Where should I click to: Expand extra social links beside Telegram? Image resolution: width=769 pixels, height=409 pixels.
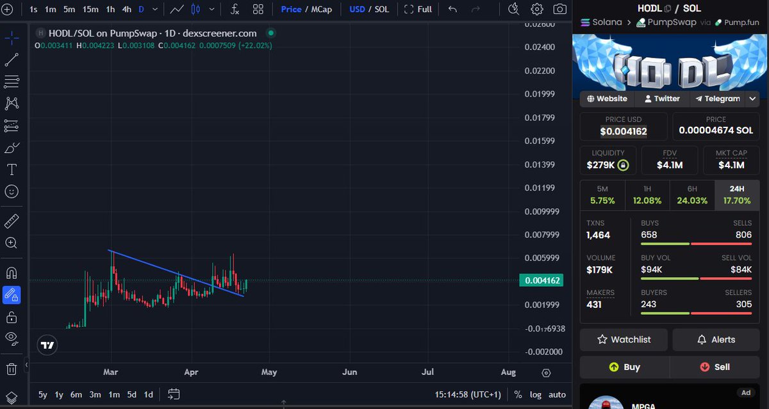click(x=751, y=99)
